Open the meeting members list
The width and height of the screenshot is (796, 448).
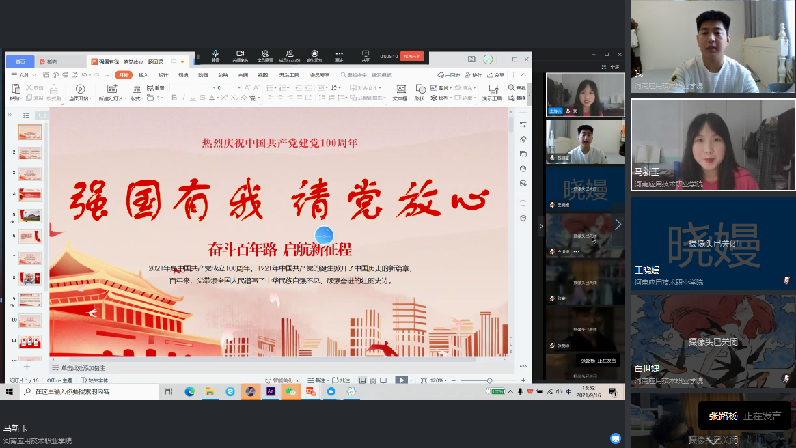click(290, 55)
